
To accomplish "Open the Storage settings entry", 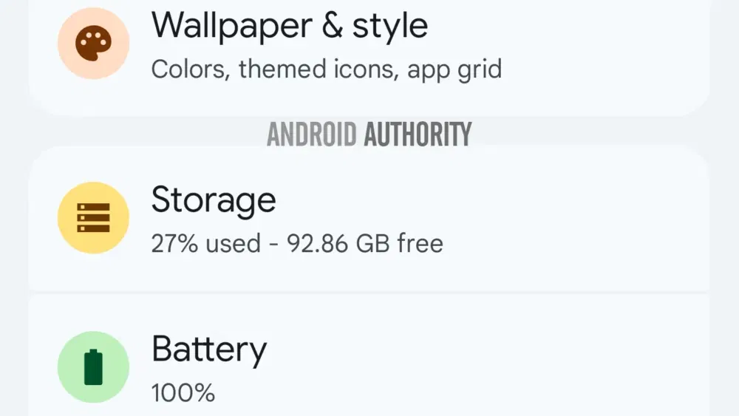I will (x=369, y=218).
